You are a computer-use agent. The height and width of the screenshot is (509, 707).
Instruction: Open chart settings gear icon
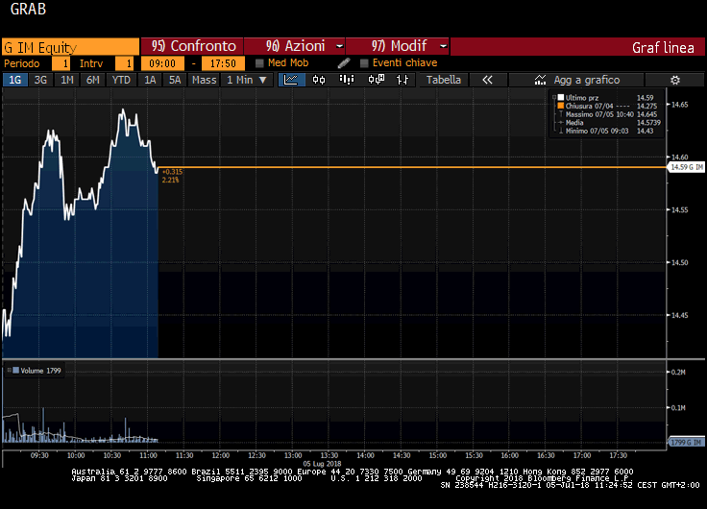point(674,80)
